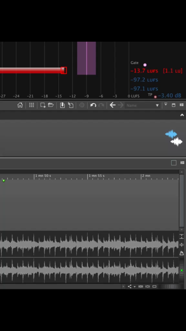Open the dotted grid icon in toolbar
This screenshot has height=331, width=186.
[x=31, y=105]
